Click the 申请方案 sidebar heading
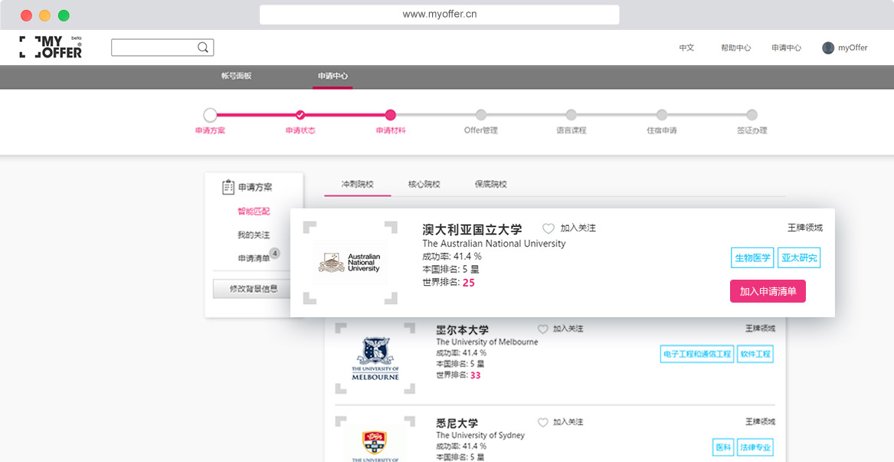This screenshot has width=894, height=462. pos(255,187)
